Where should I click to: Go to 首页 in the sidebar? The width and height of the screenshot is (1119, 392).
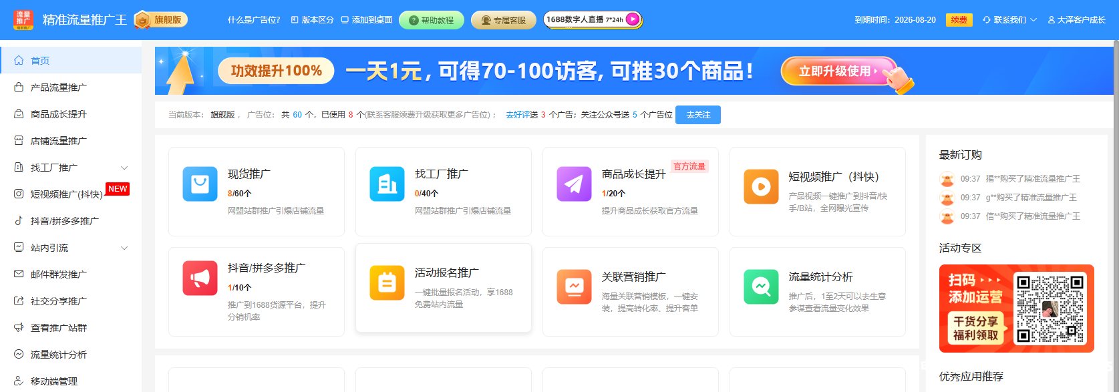point(40,61)
